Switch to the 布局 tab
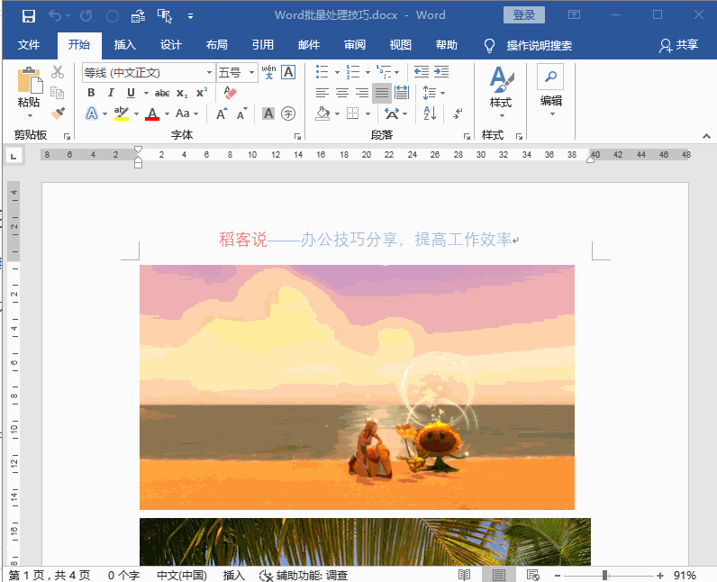The height and width of the screenshot is (582, 717). (x=217, y=45)
